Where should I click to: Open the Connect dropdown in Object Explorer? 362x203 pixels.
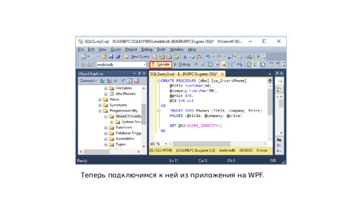pos(88,81)
